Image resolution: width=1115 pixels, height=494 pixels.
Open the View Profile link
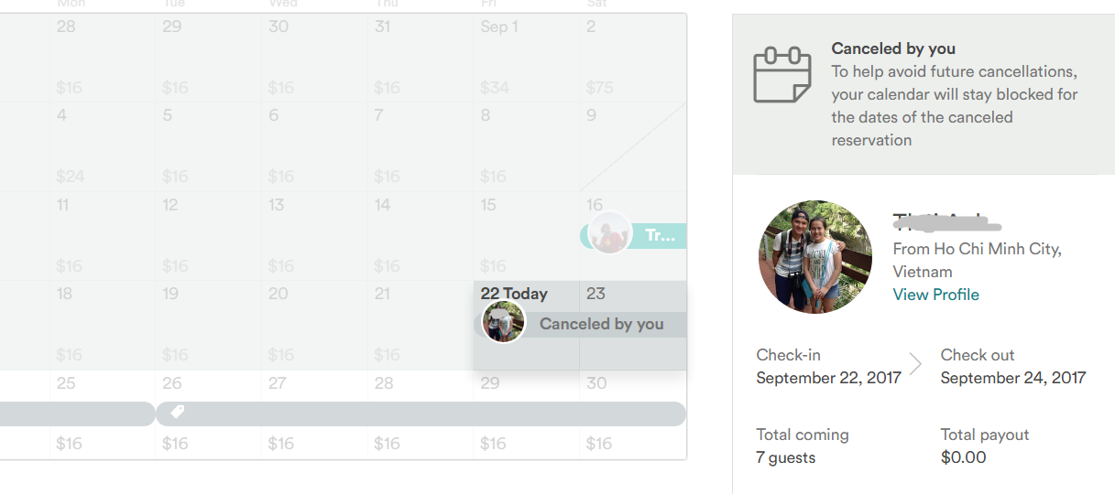(x=935, y=295)
